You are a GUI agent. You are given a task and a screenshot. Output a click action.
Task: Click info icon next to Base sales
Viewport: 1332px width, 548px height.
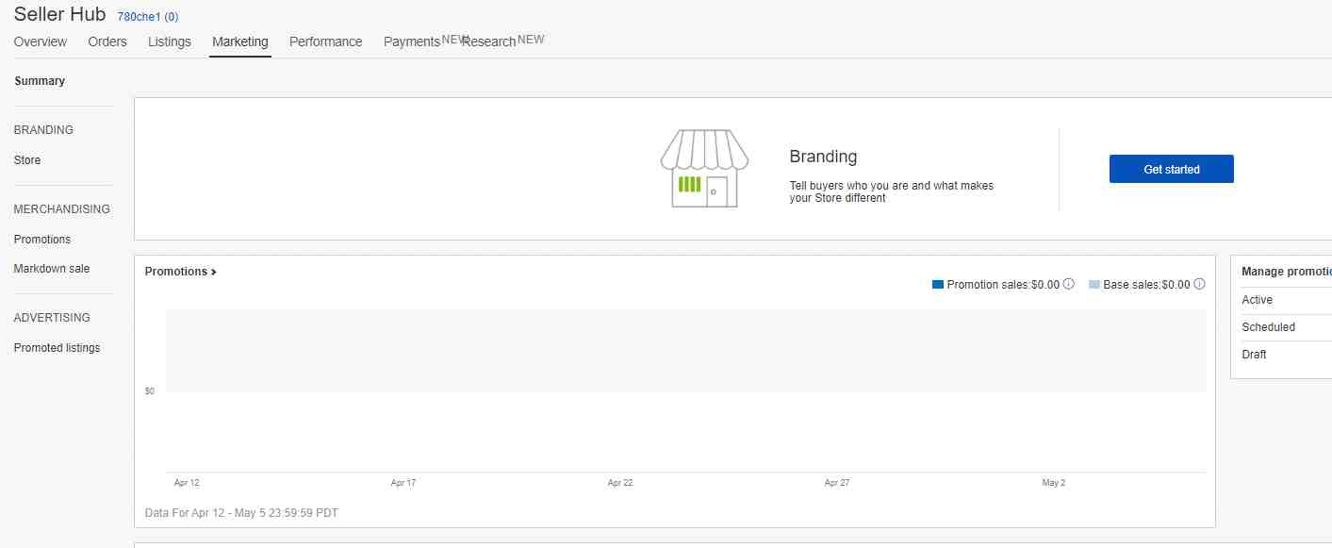(1199, 284)
